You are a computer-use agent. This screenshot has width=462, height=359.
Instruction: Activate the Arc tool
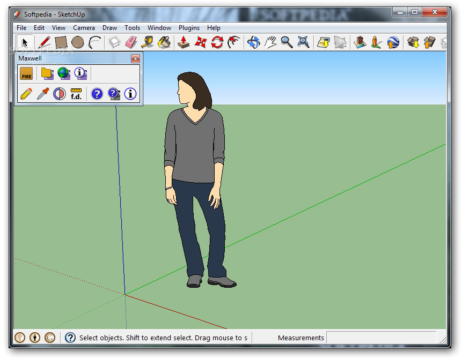pos(94,42)
